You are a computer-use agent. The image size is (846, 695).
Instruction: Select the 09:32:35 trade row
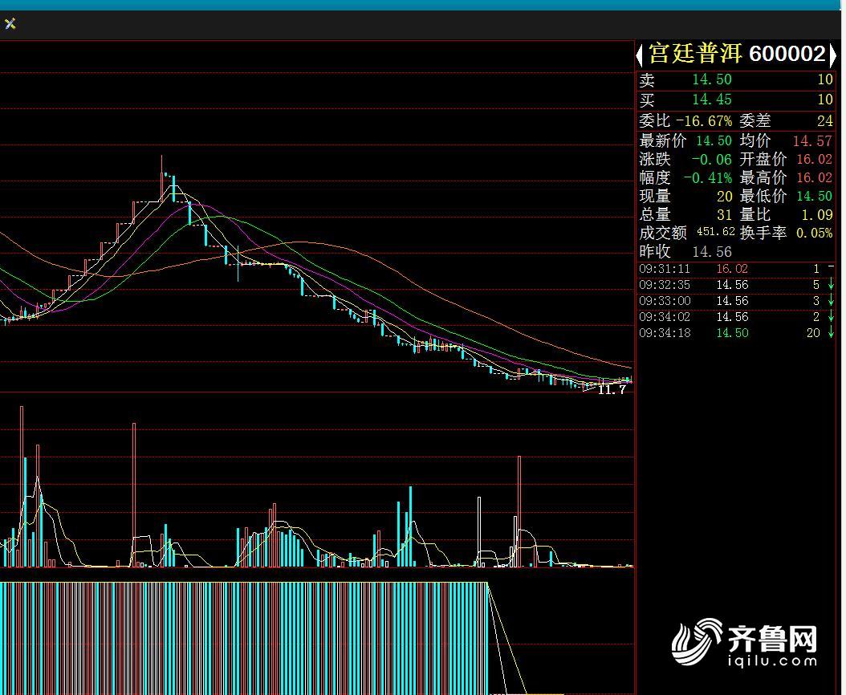pyautogui.click(x=737, y=285)
